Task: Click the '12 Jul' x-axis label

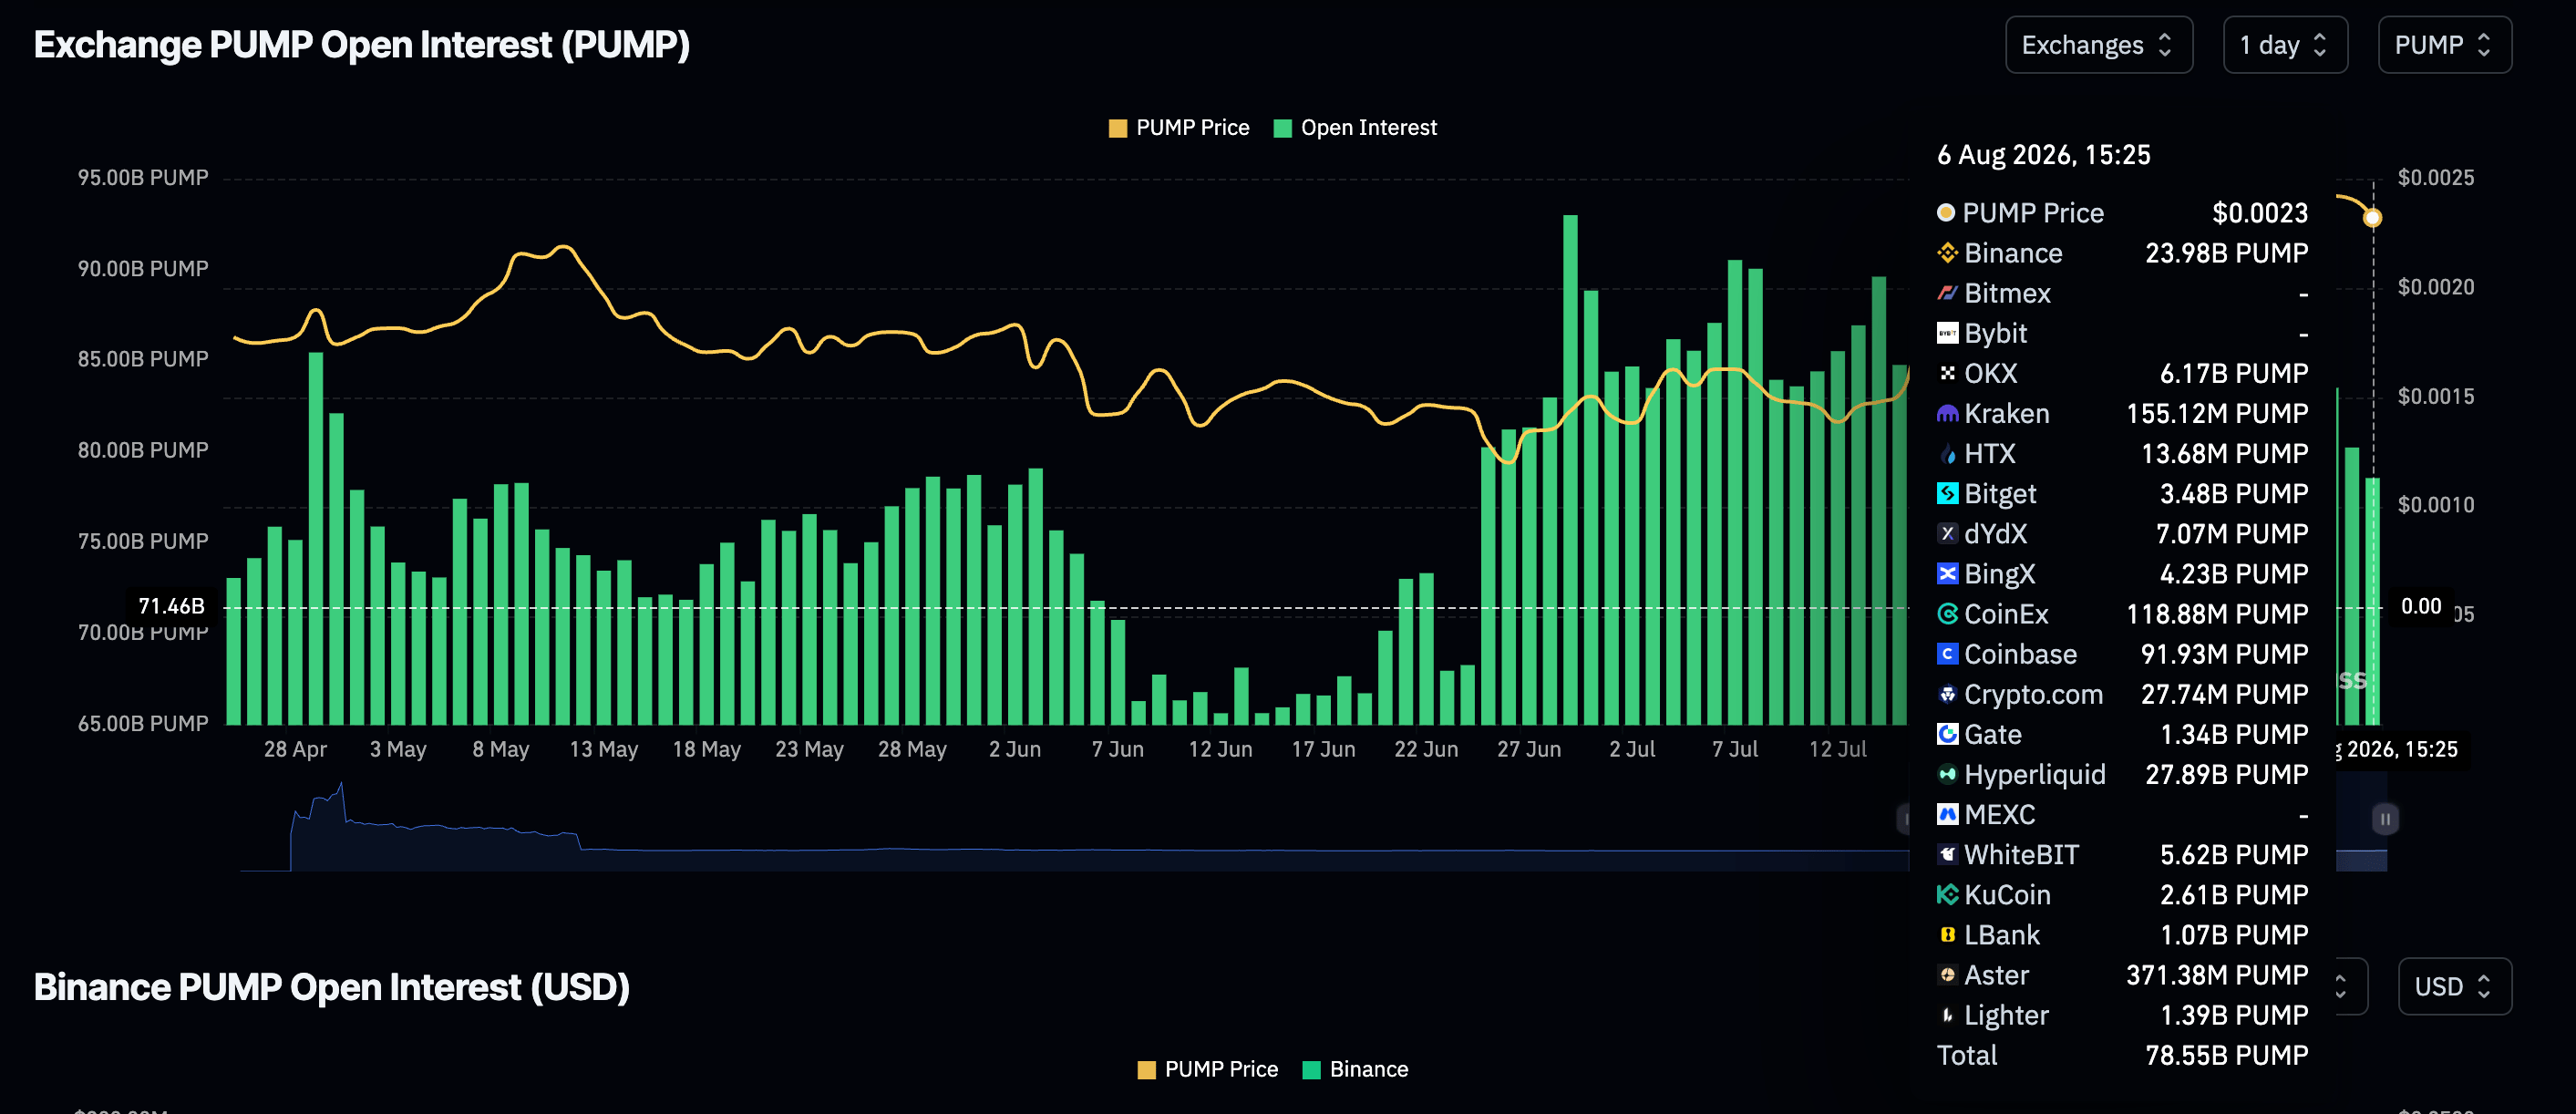Action: point(1838,749)
